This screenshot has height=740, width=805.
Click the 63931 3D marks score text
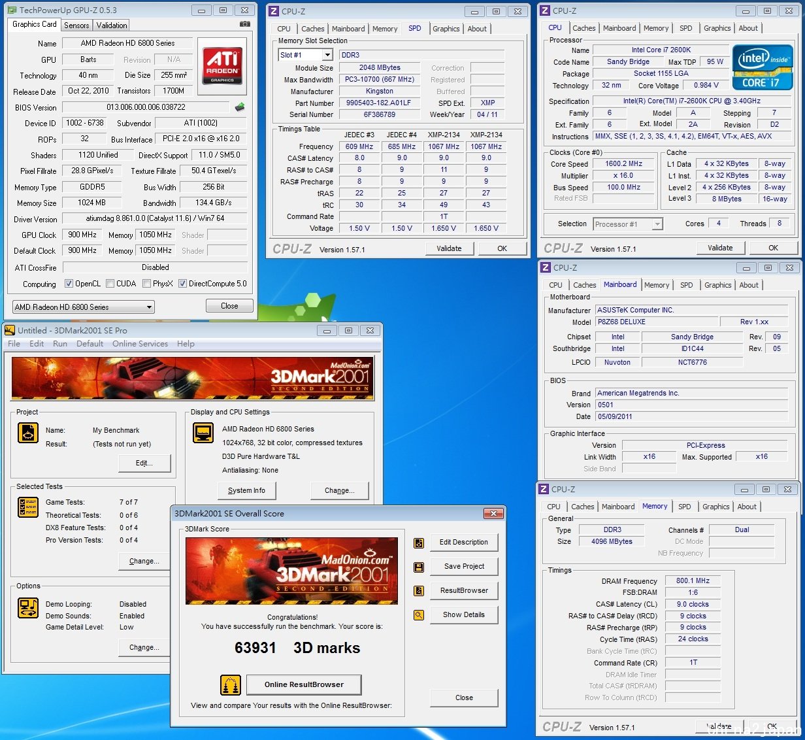coord(297,648)
